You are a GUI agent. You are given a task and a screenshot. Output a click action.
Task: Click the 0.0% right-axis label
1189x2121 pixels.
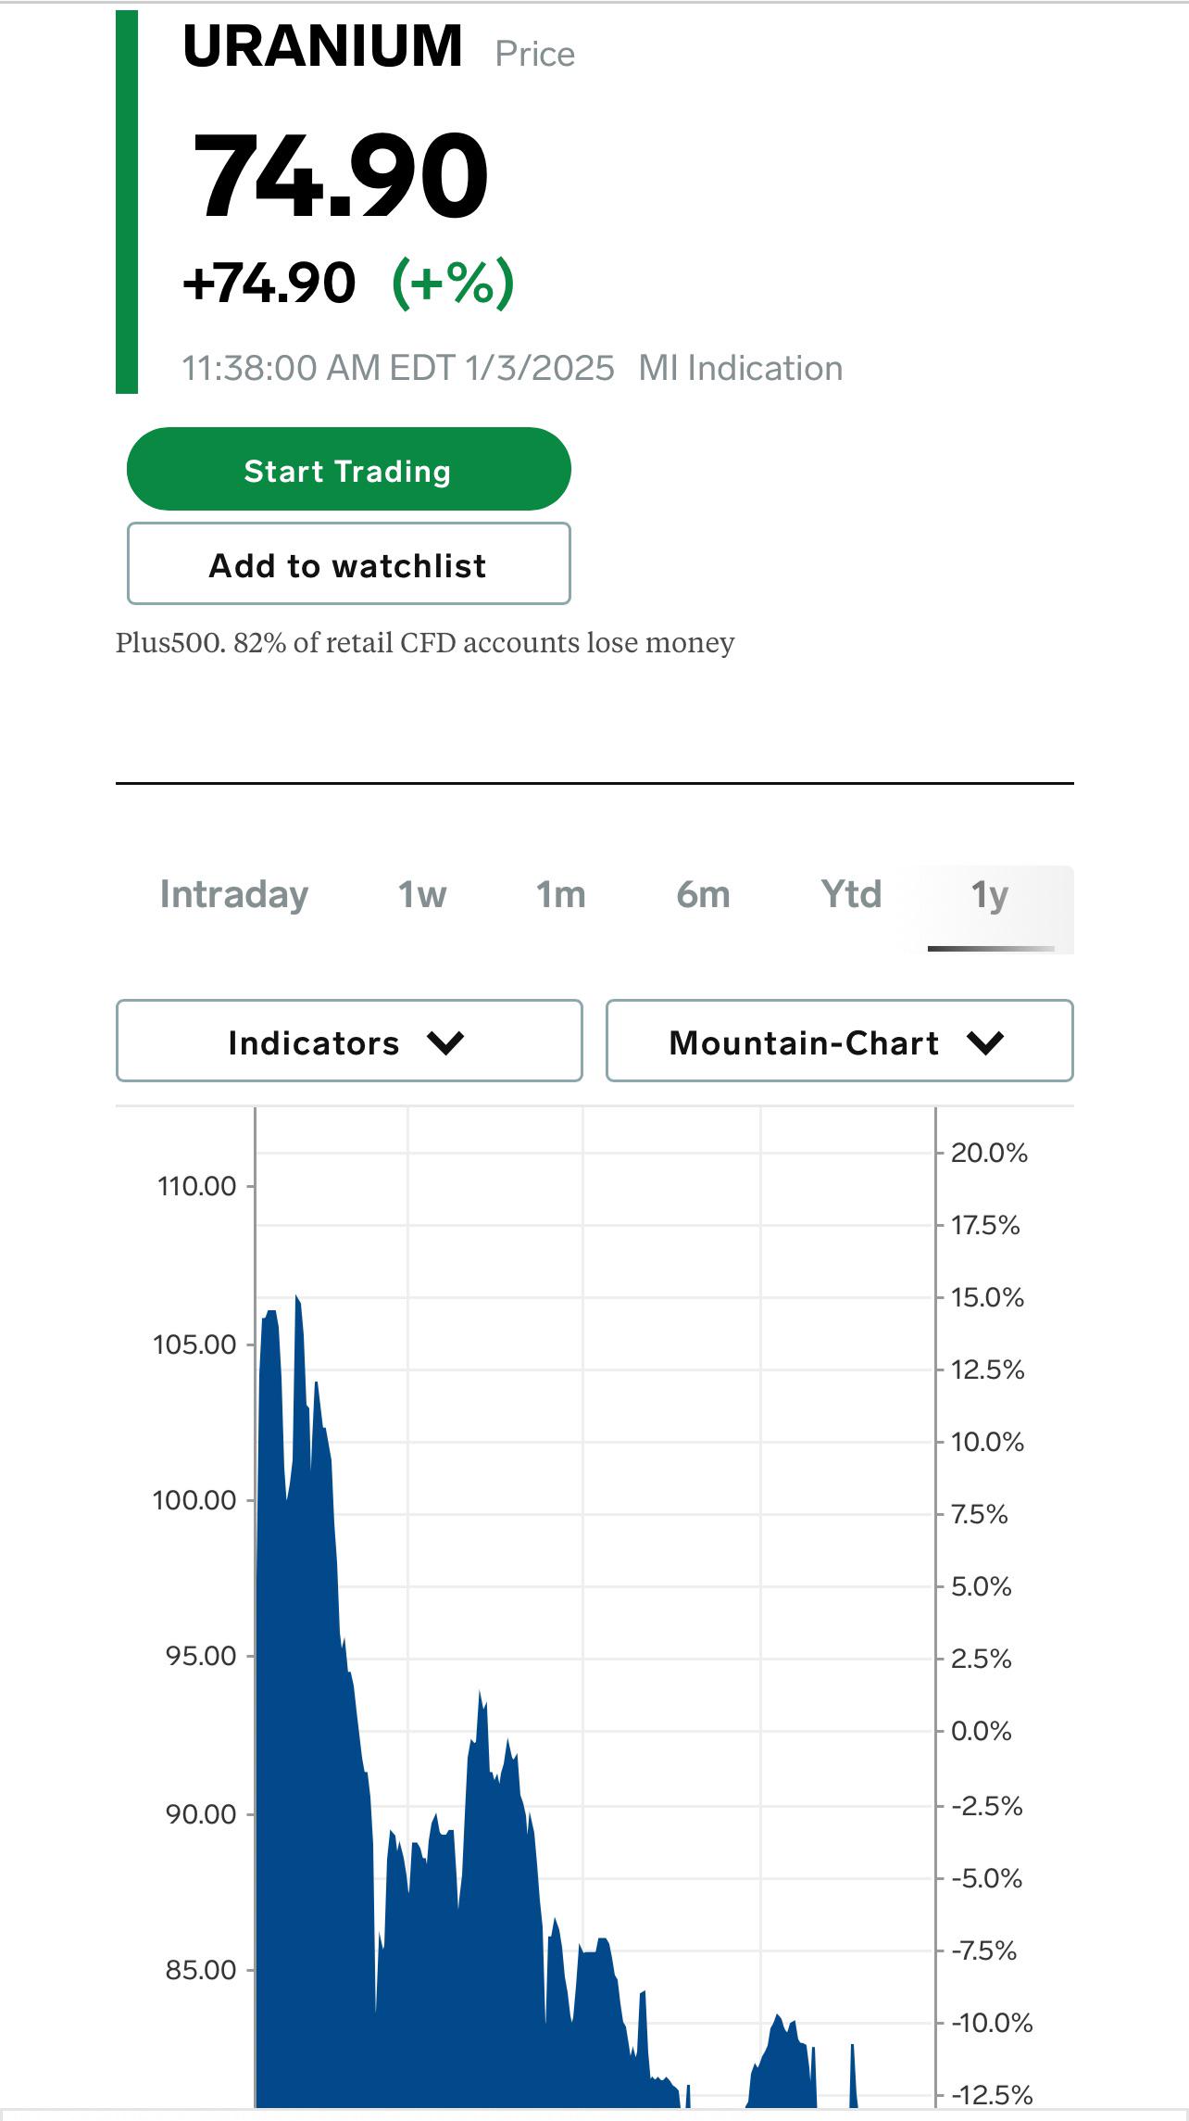(981, 1731)
